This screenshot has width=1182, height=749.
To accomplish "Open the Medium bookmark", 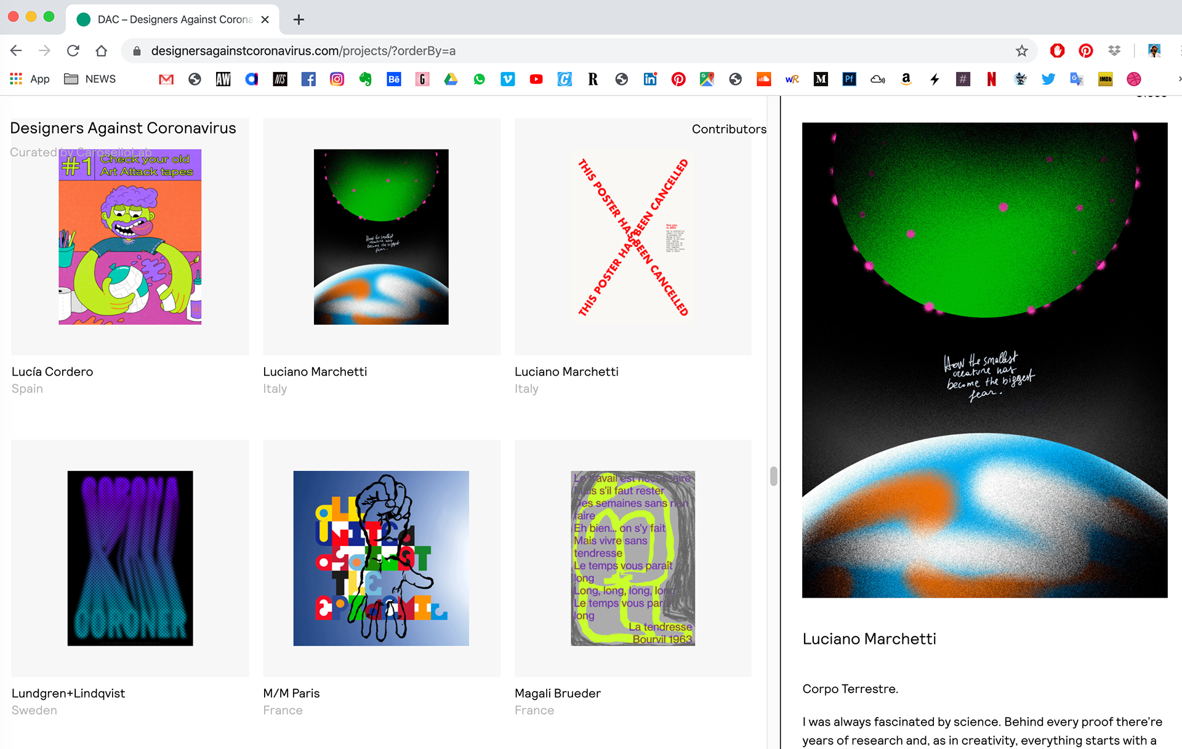I will click(821, 79).
